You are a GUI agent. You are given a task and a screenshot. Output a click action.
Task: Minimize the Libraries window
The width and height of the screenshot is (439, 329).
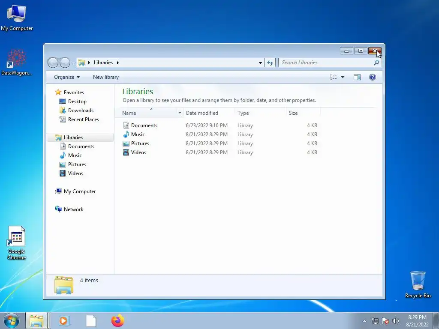[346, 51]
